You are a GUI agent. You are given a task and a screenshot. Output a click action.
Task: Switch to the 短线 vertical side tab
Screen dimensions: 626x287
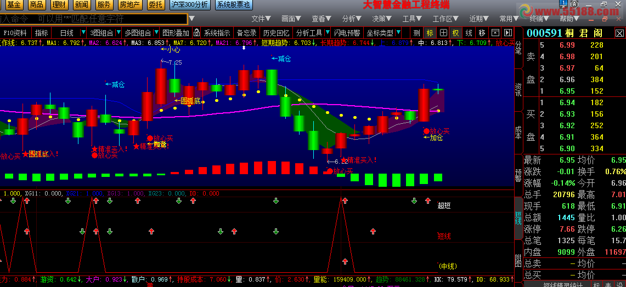518,218
